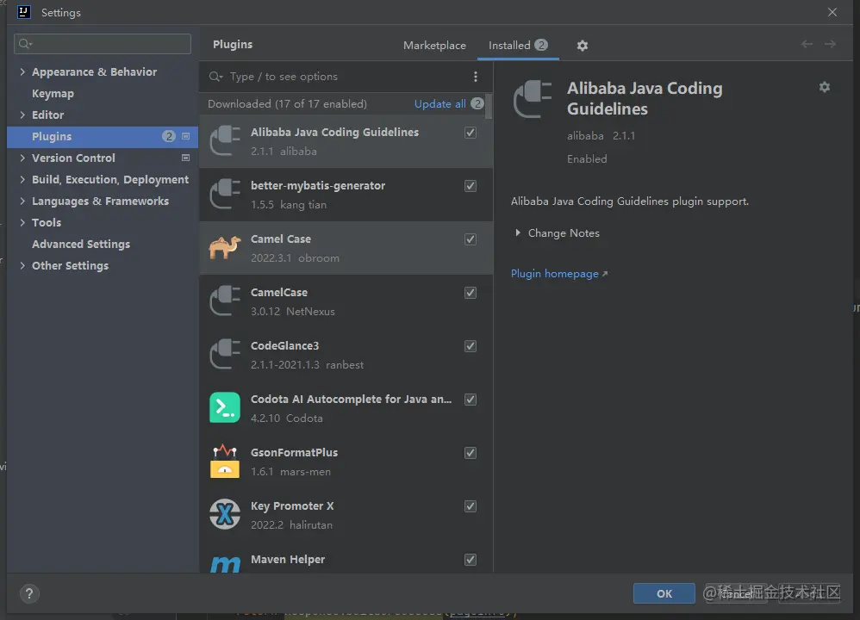Uncheck better-mybatis-generator plugin
This screenshot has width=860, height=620.
pos(470,186)
